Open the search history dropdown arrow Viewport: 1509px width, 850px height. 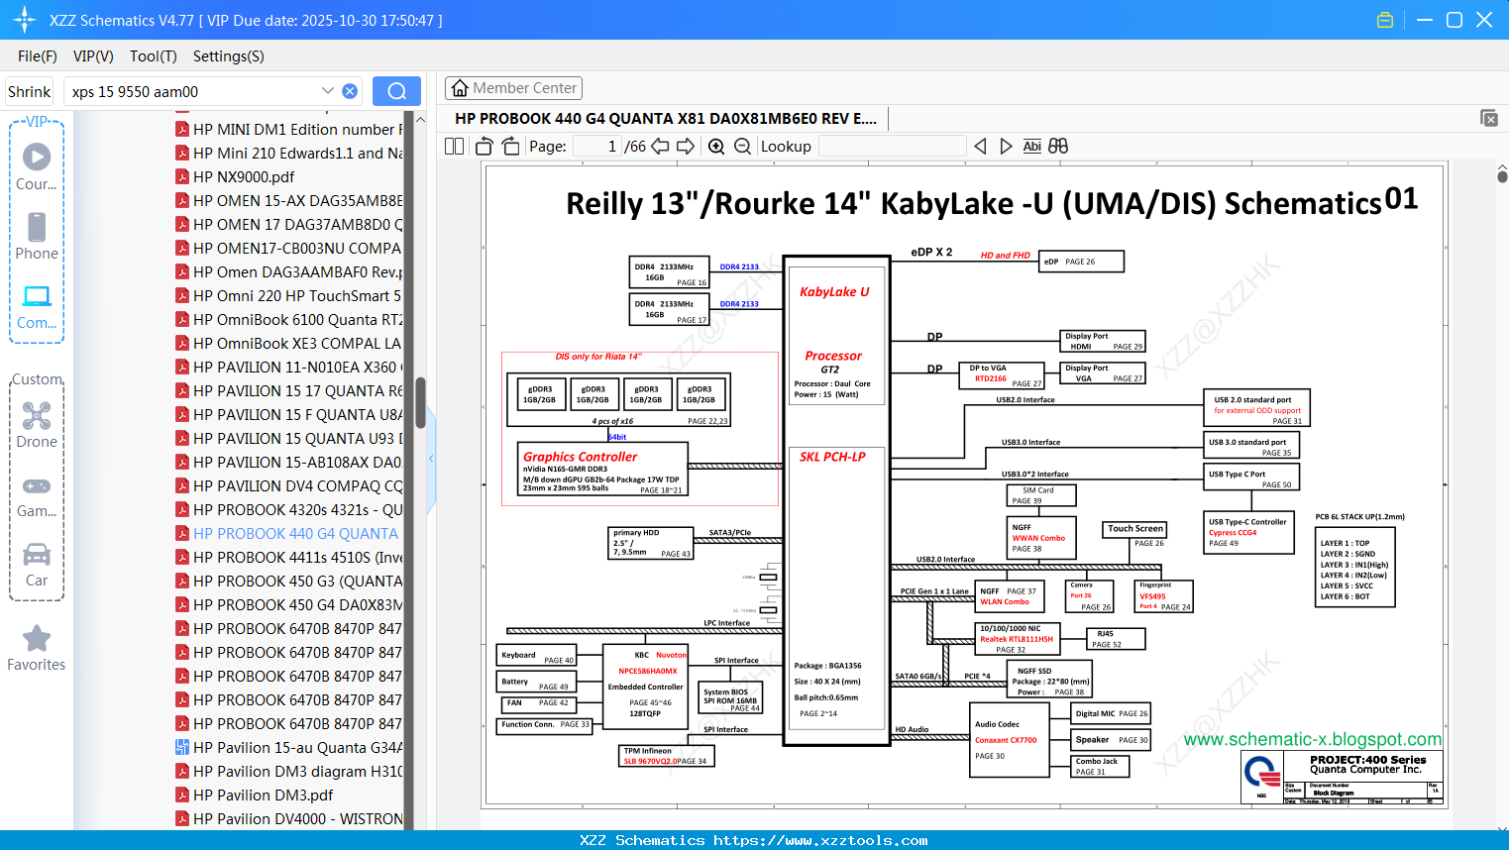point(328,91)
